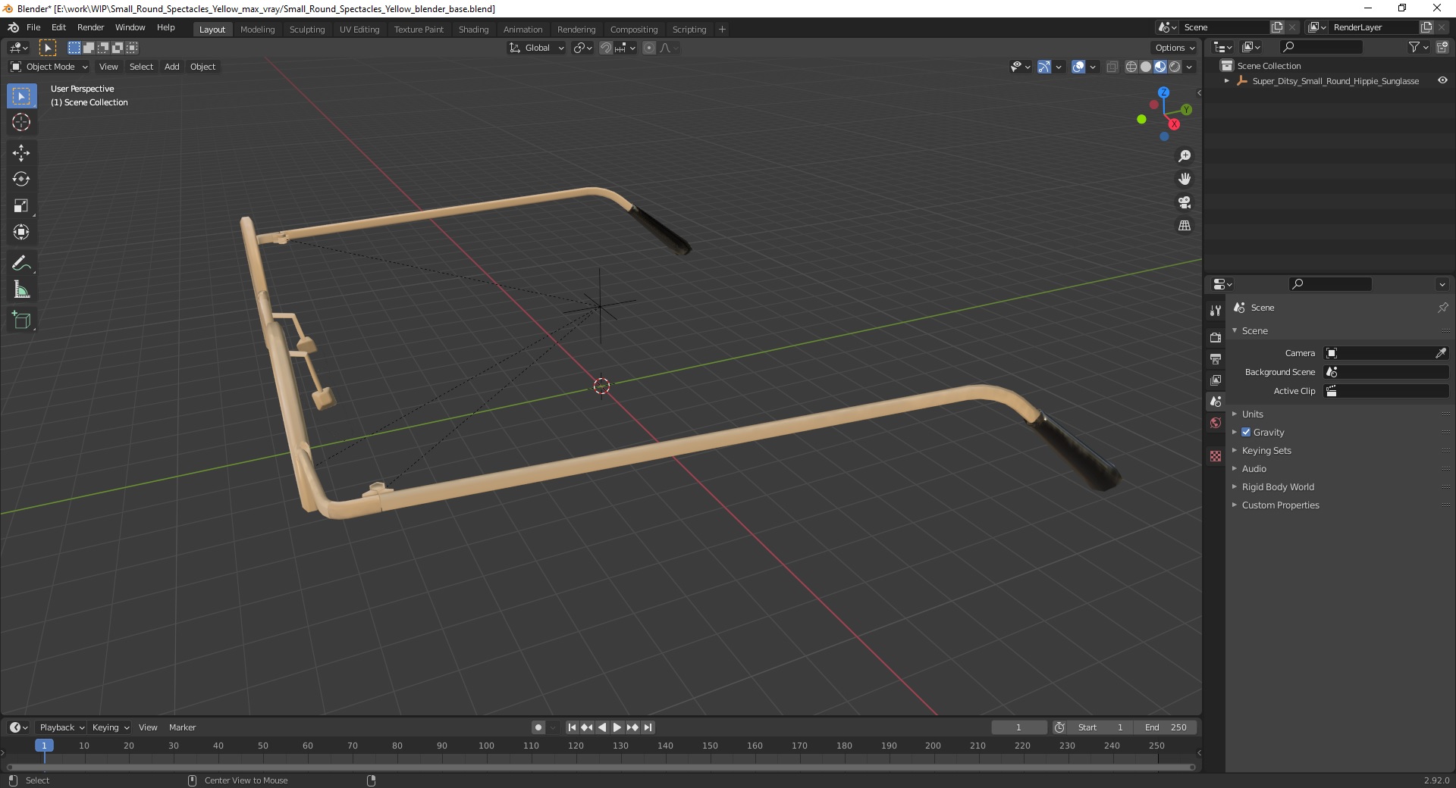Expand the Rigid Body World section
The height and width of the screenshot is (788, 1456).
click(1277, 486)
